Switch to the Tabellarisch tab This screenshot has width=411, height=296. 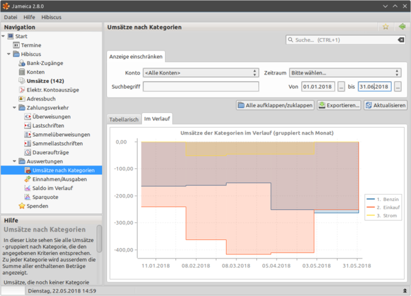124,119
